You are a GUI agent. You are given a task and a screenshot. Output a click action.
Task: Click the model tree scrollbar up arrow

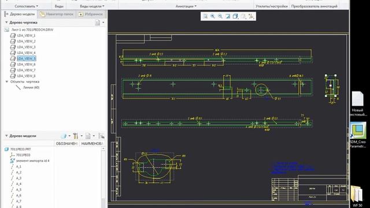pos(103,149)
